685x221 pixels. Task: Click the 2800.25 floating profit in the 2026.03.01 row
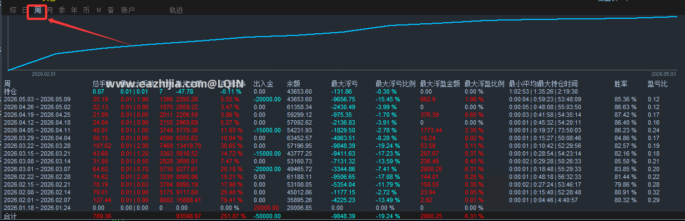(431, 169)
